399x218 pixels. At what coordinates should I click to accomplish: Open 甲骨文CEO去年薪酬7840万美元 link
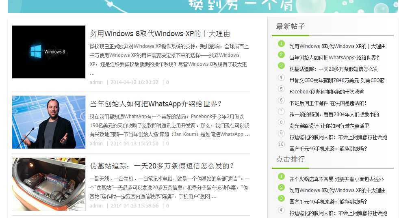point(337,80)
